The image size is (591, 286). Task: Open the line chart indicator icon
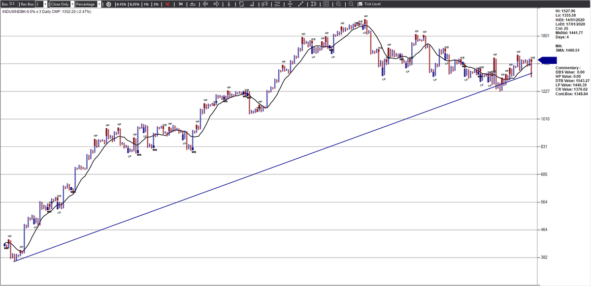point(277,4)
